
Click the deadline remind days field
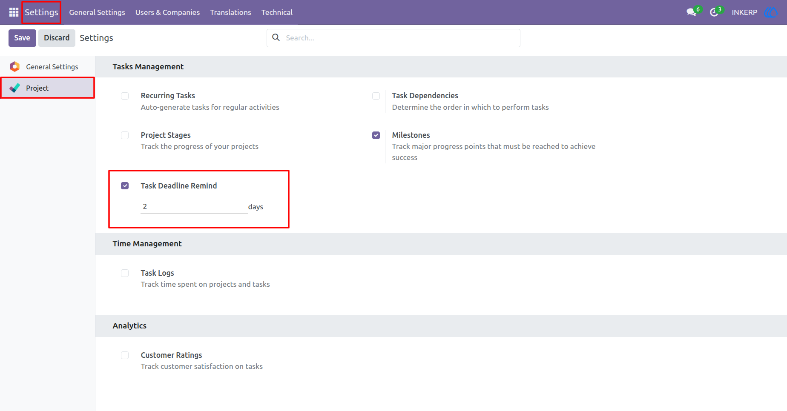[x=194, y=207]
